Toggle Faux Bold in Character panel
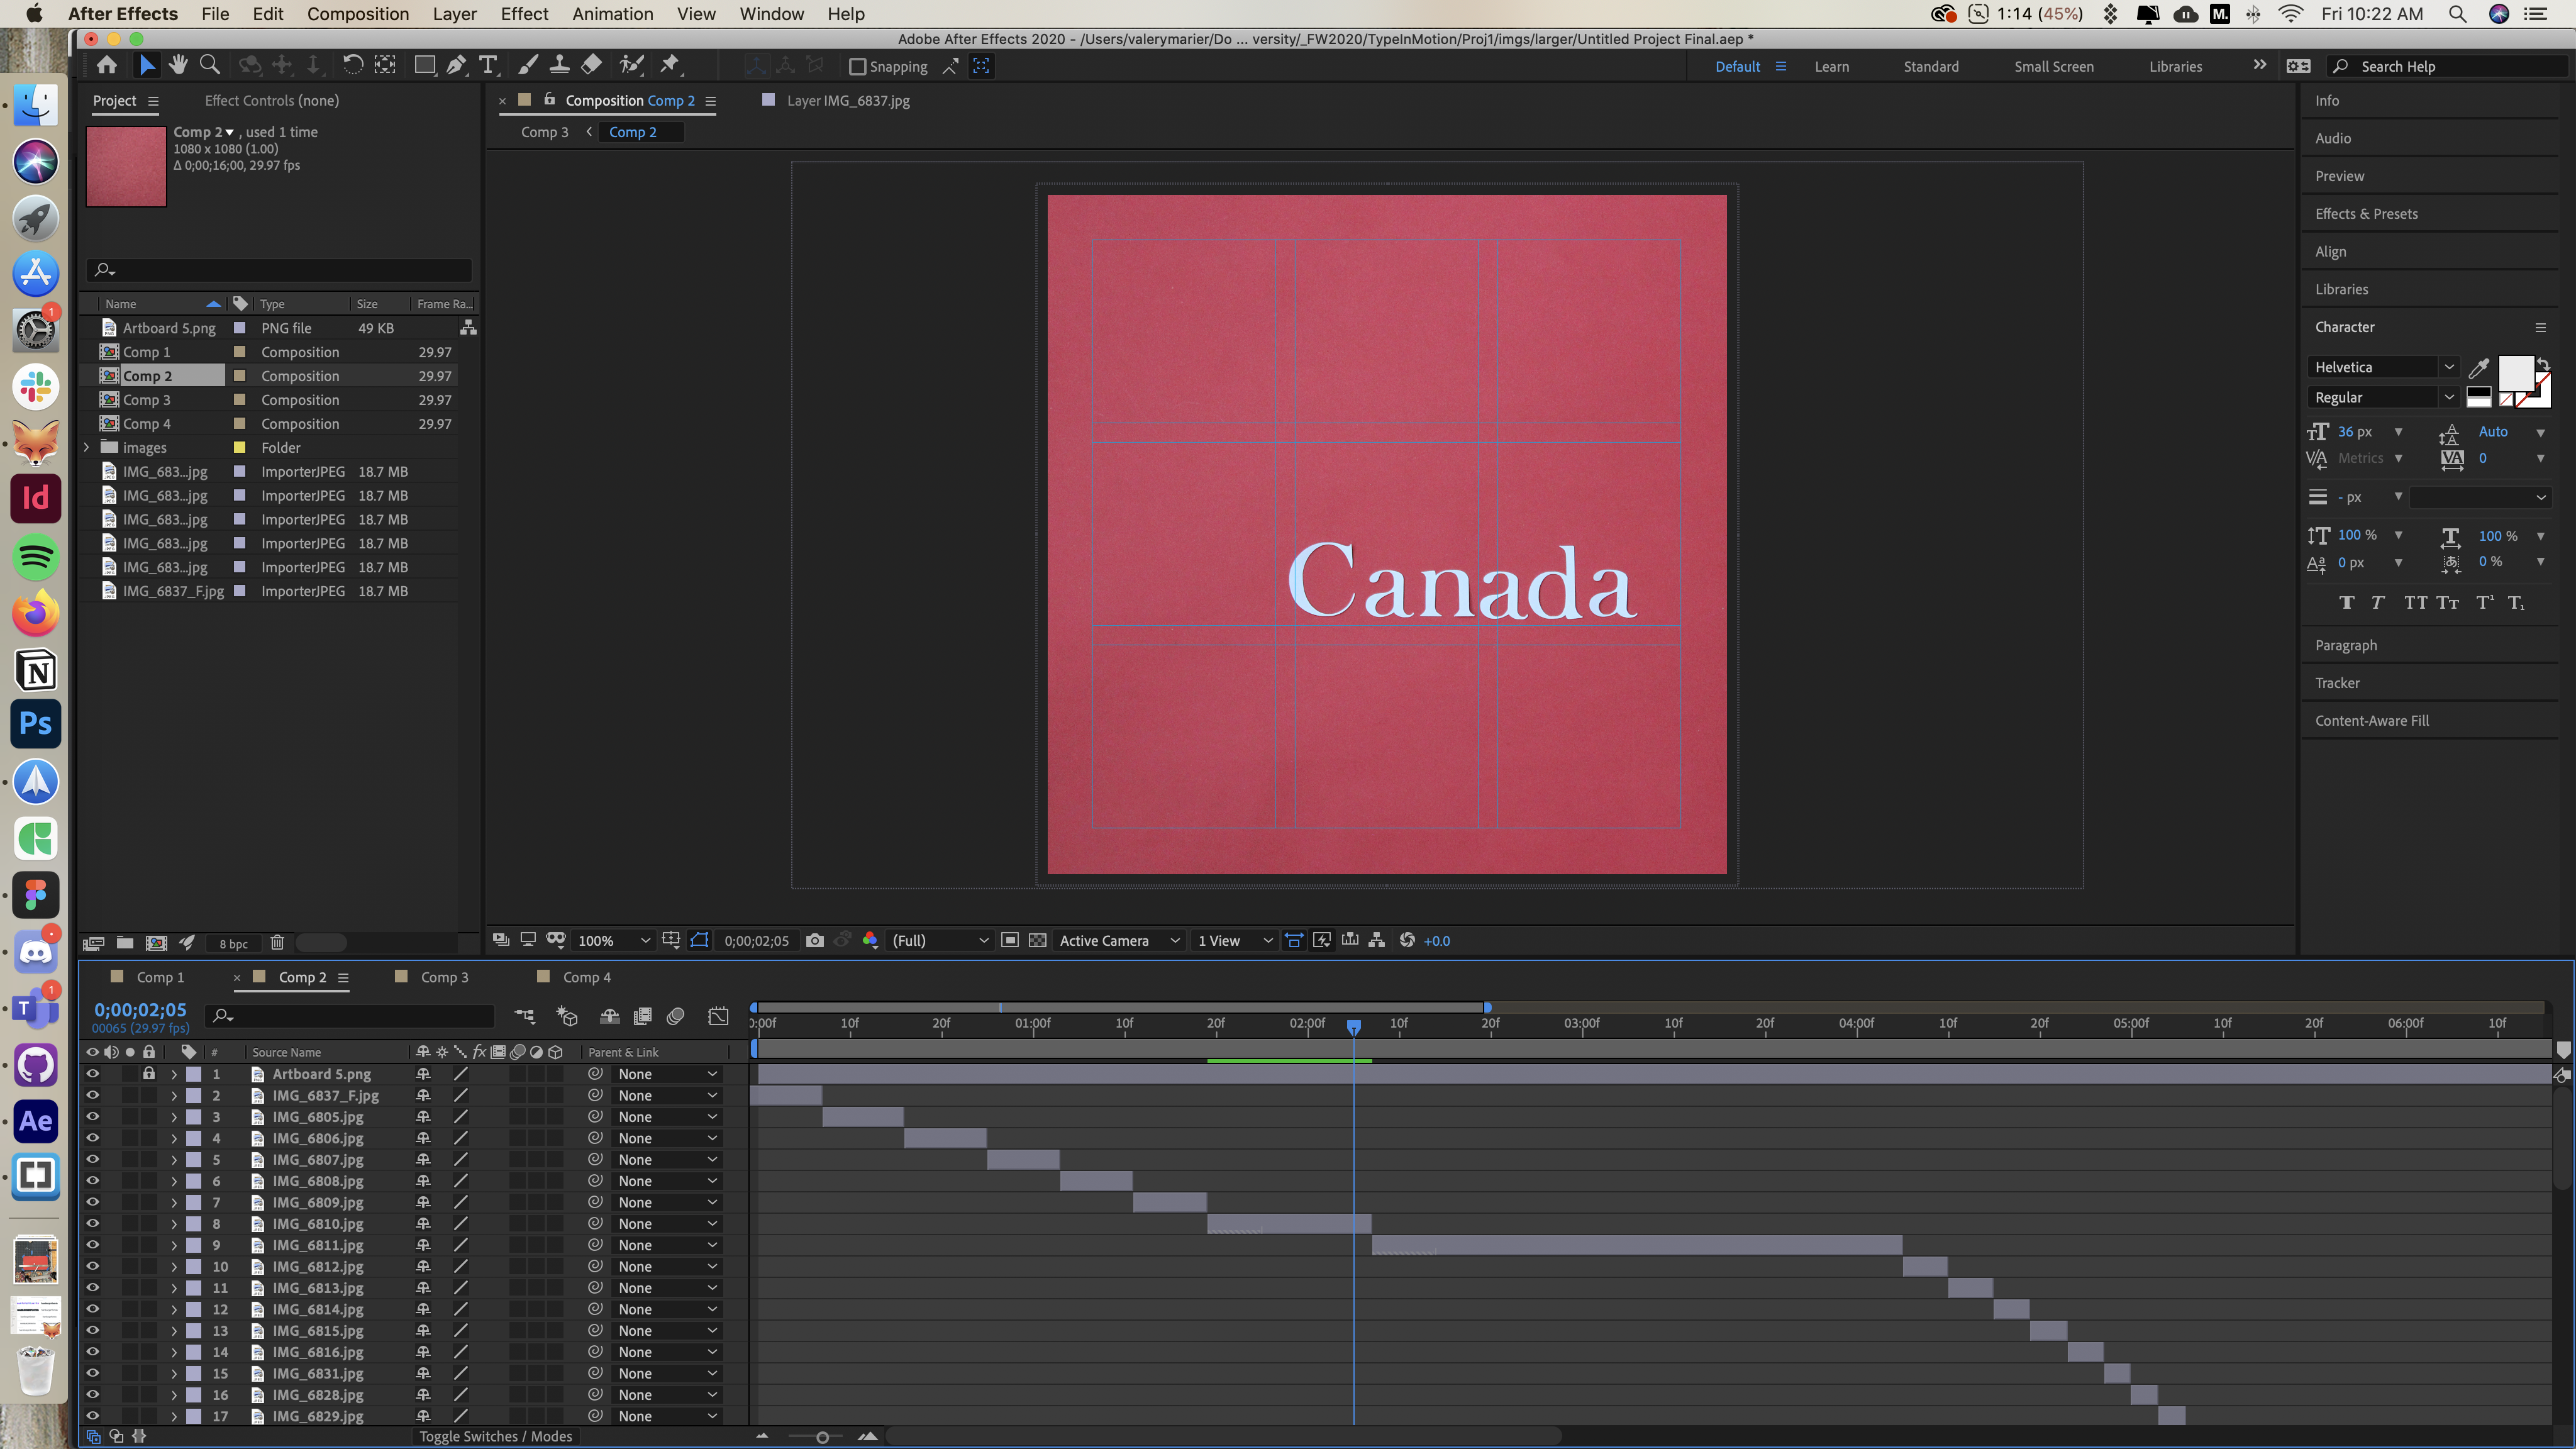This screenshot has height=1449, width=2576. click(x=2346, y=603)
